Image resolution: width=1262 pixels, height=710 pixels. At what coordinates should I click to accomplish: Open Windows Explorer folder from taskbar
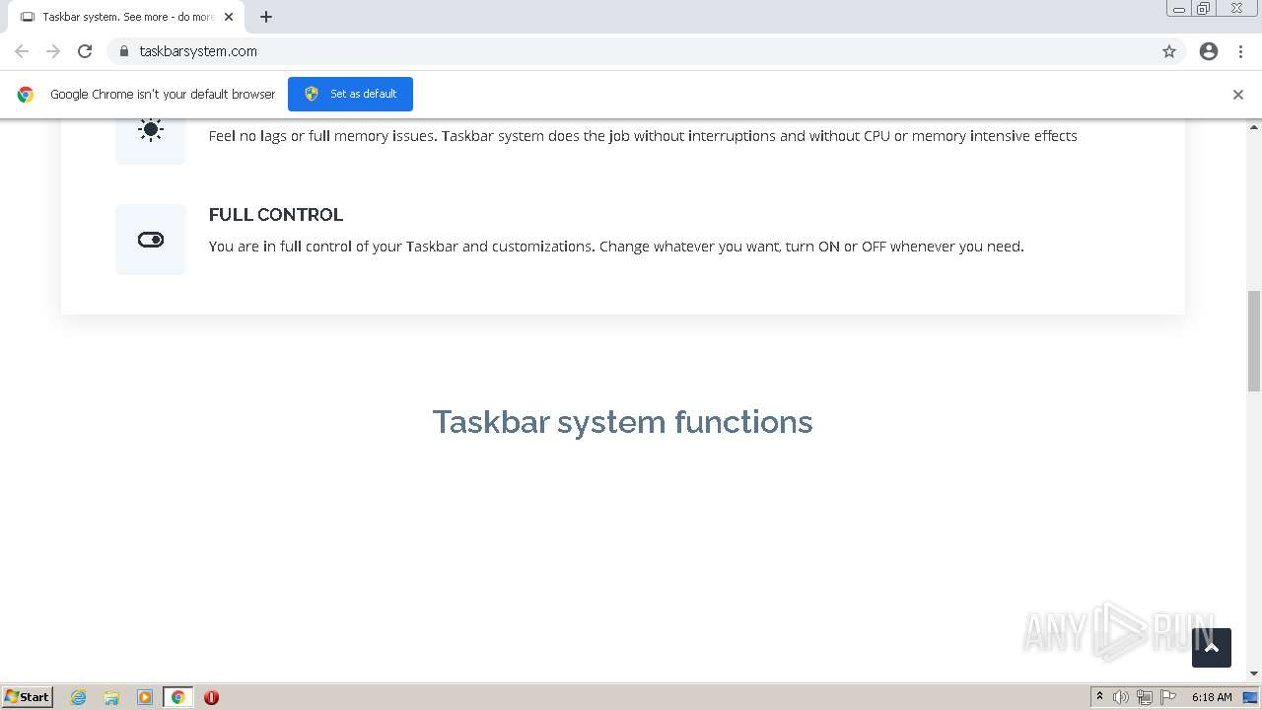point(111,697)
